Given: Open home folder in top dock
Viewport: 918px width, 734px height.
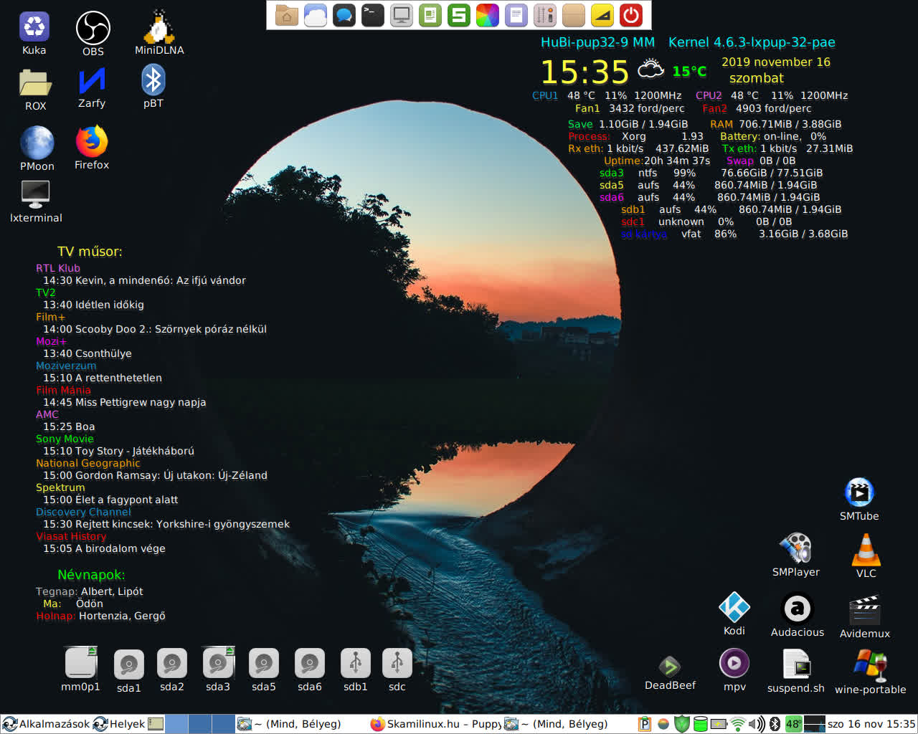Looking at the screenshot, I should 287,15.
